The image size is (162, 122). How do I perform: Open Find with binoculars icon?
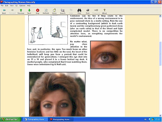(79, 10)
